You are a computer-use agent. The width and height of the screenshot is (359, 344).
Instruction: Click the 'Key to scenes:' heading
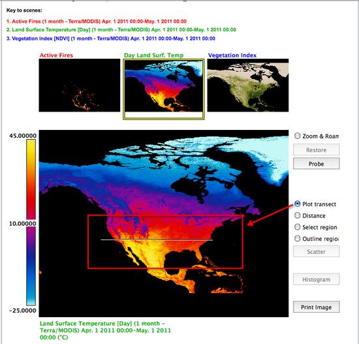tap(24, 10)
